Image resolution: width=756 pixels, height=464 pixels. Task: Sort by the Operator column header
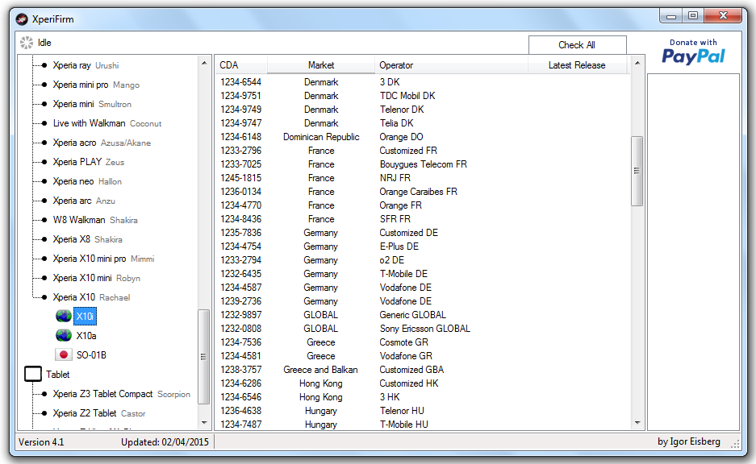click(x=451, y=65)
